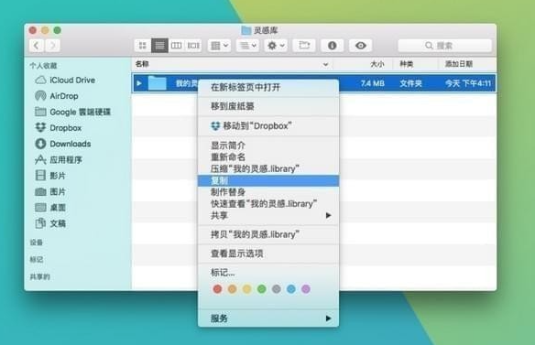Screen dimensions: 535x345
Task: Click the selected folder's icon in the list
Action: pos(157,83)
